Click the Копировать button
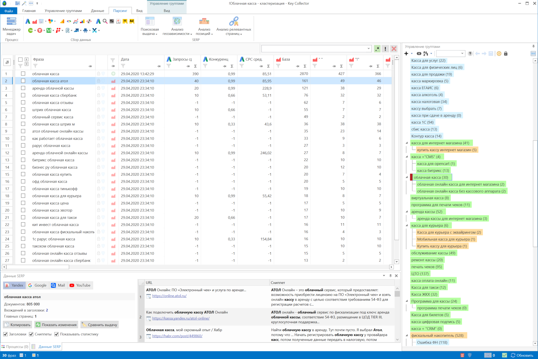 [18, 325]
